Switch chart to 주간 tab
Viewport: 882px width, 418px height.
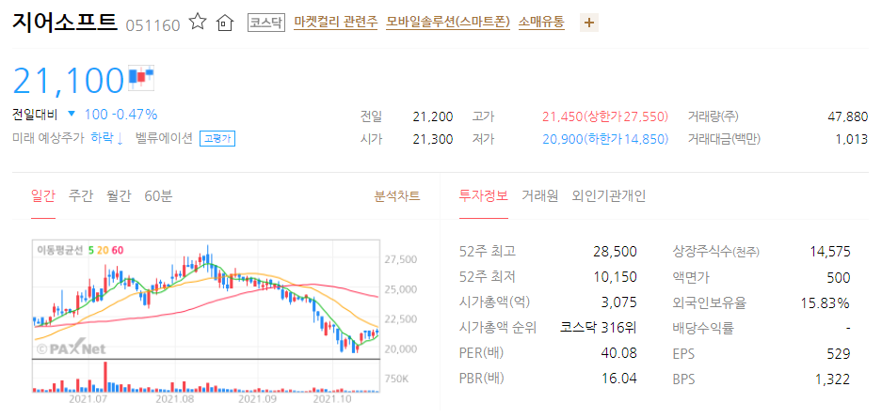(x=80, y=195)
